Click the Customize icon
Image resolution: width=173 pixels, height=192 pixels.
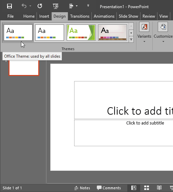tap(163, 27)
